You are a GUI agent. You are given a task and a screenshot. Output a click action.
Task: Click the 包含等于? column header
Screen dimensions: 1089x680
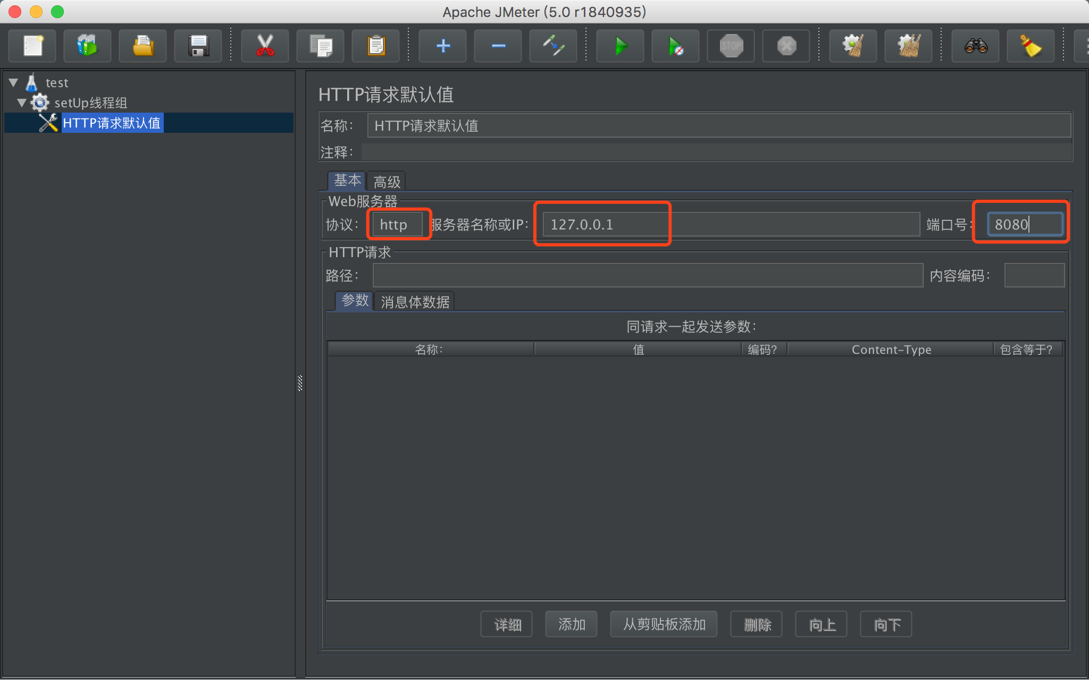tap(1028, 349)
